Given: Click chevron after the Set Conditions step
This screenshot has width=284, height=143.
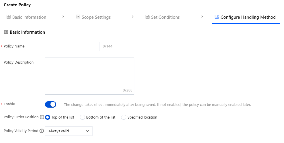Looking at the screenshot, I should point(202,17).
